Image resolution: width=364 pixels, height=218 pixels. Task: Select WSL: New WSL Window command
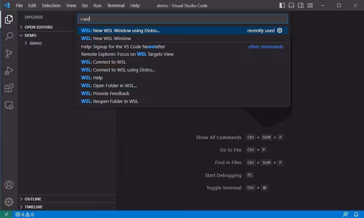(182, 38)
